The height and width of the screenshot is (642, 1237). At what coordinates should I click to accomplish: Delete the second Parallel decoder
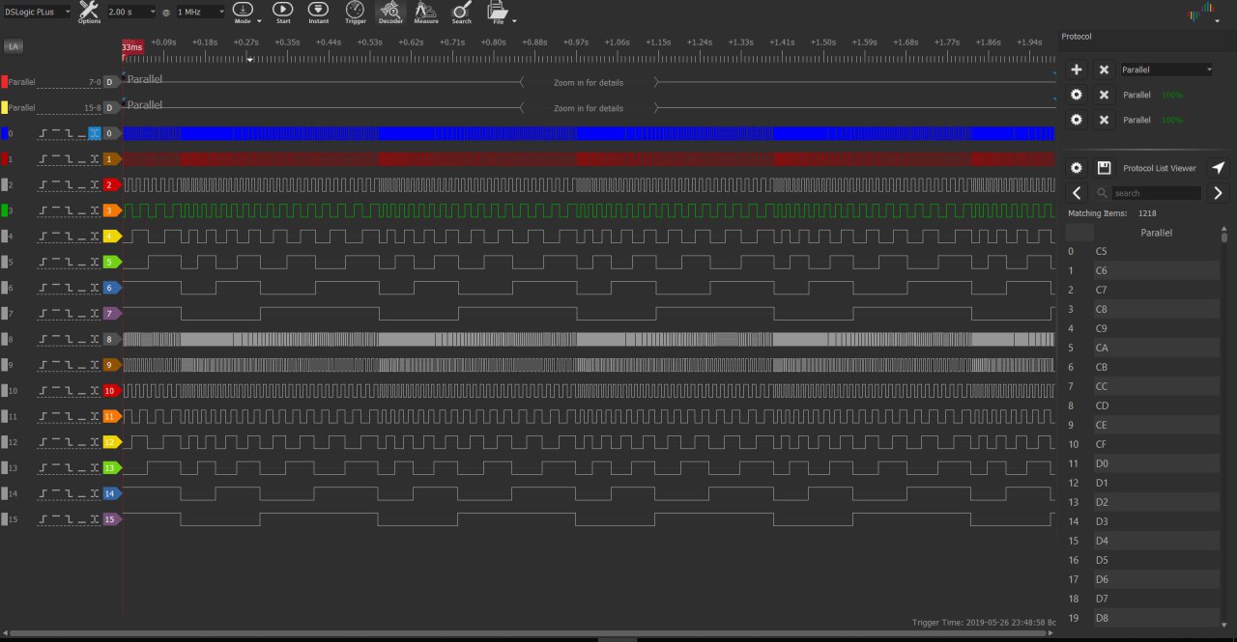tap(1104, 120)
